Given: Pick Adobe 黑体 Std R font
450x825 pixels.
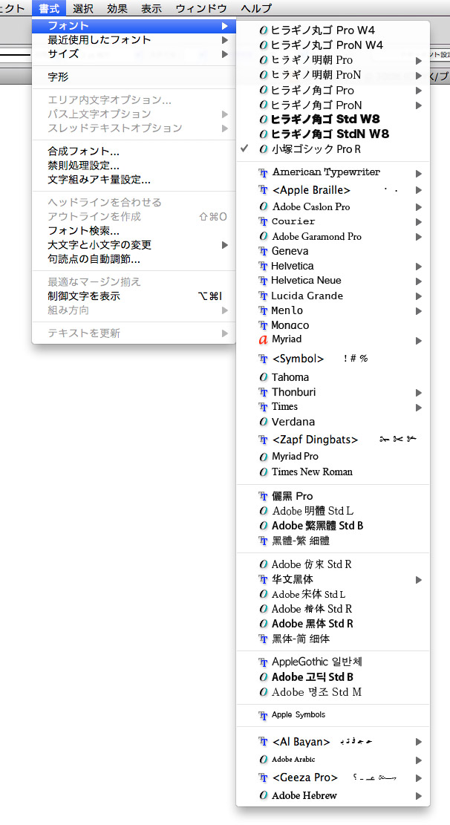Looking at the screenshot, I should point(333,624).
